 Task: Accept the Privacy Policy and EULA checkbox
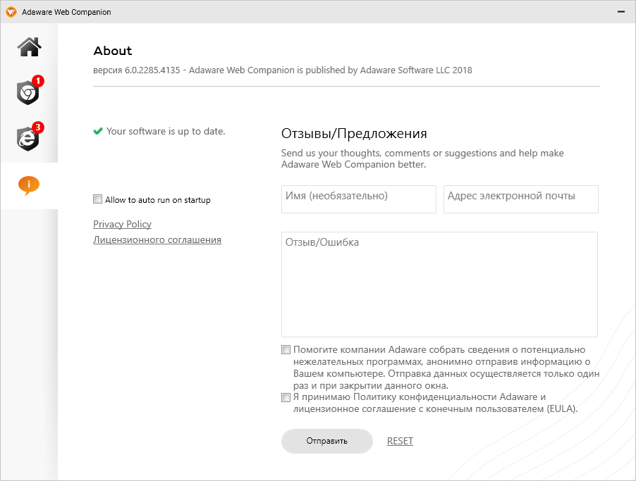[x=286, y=397]
